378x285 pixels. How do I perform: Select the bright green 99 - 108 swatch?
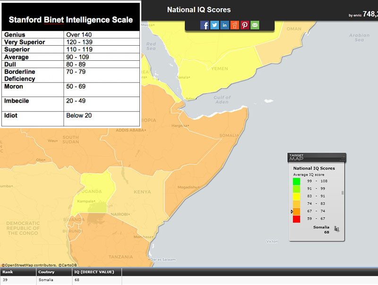296,181
